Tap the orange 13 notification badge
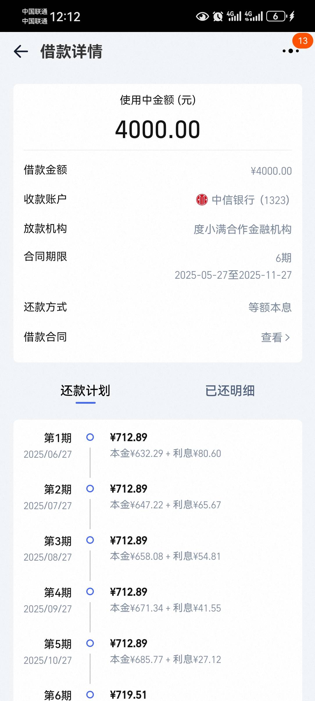Screen dimensions: 315x701 (303, 41)
